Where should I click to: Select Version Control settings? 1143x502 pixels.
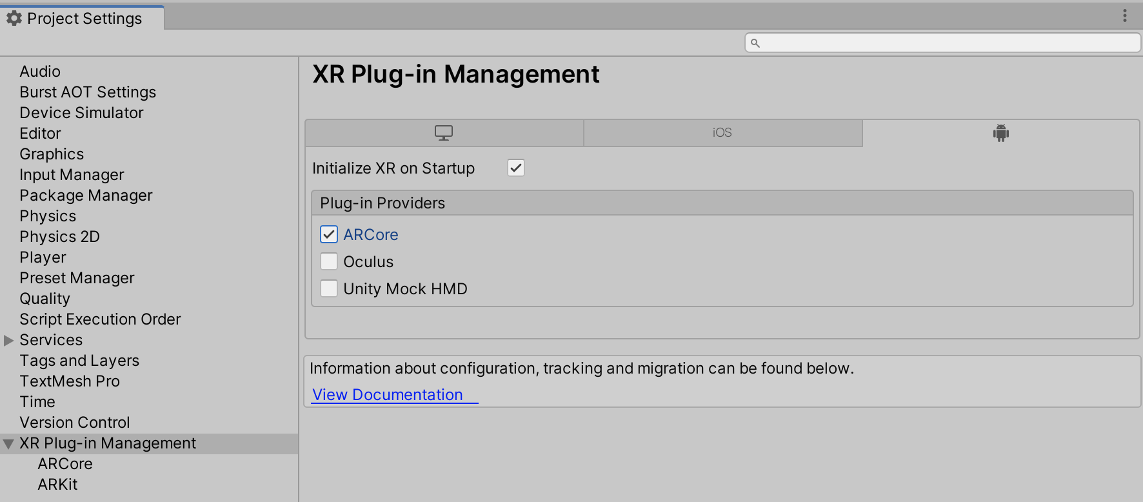(x=75, y=423)
